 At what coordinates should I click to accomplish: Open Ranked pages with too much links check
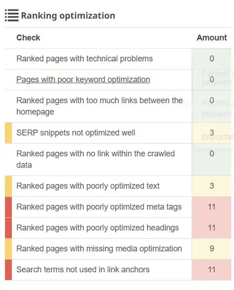click(x=99, y=106)
